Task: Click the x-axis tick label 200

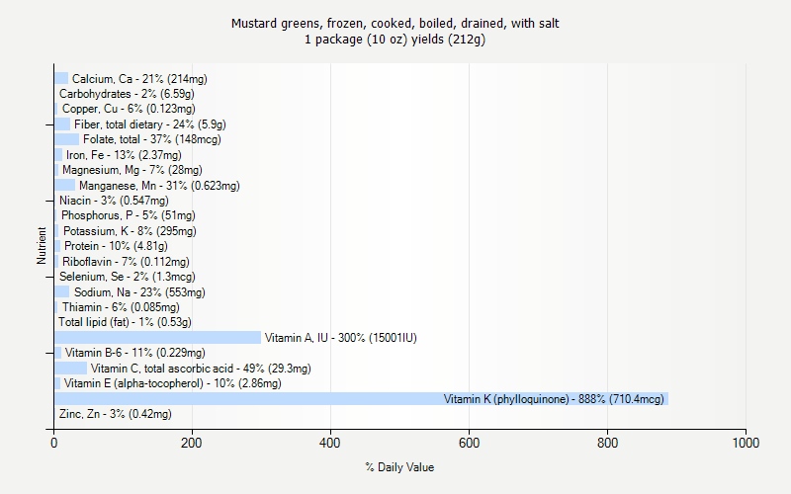Action: click(192, 443)
